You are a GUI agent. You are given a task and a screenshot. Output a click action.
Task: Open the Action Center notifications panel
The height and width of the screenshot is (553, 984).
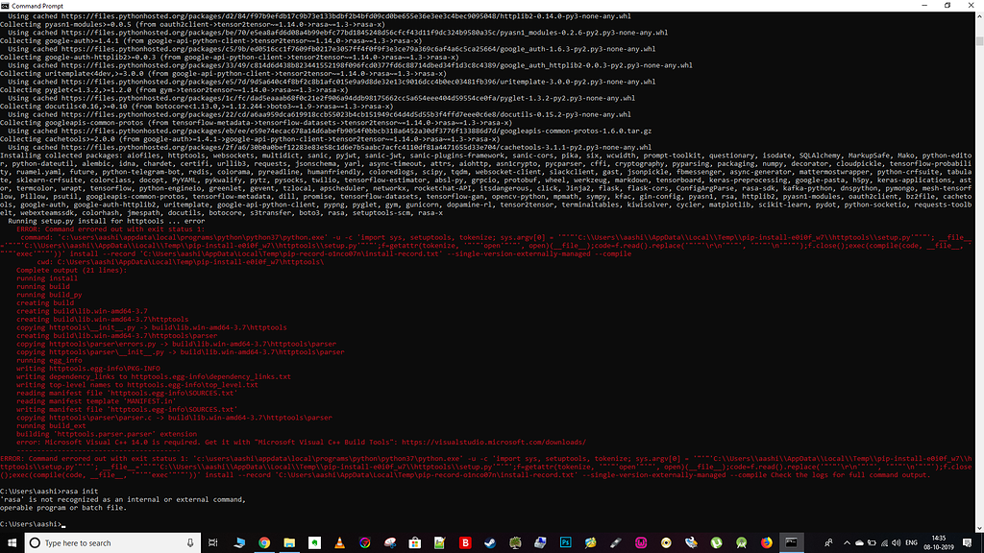tap(967, 542)
